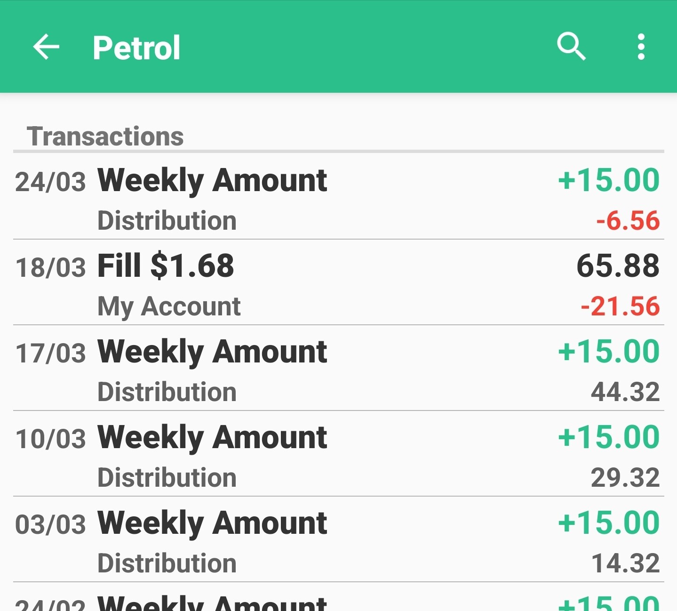Image resolution: width=677 pixels, height=611 pixels.
Task: Tap the 44.32 balance value
Action: 625,392
